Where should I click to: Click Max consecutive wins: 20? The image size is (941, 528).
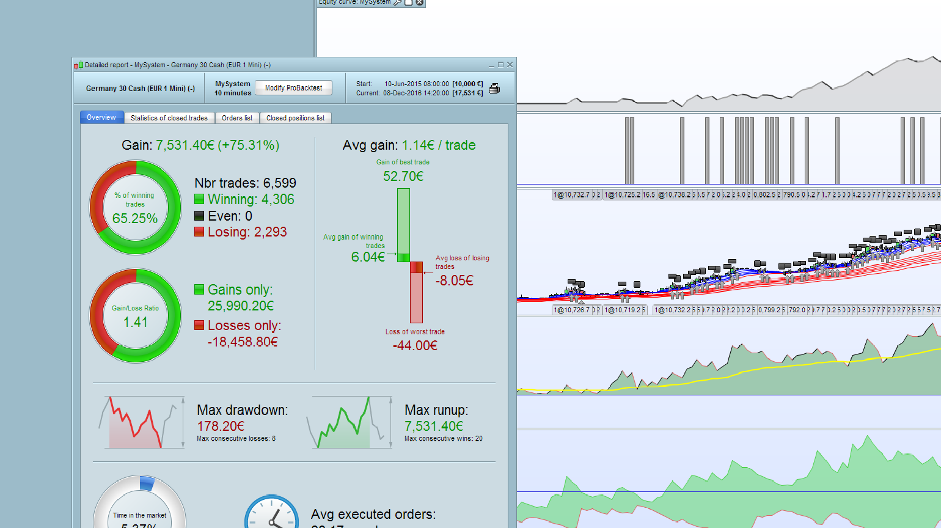(444, 439)
